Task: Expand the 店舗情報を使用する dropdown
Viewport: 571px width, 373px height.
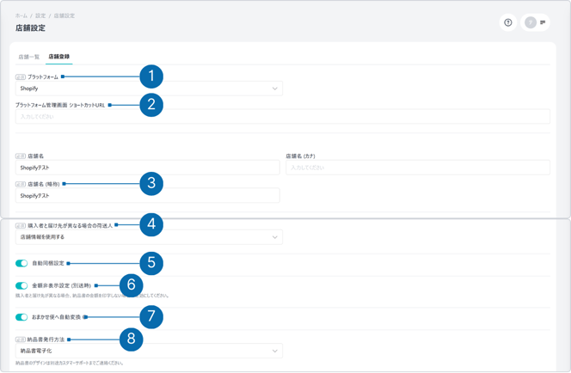Action: click(x=149, y=237)
